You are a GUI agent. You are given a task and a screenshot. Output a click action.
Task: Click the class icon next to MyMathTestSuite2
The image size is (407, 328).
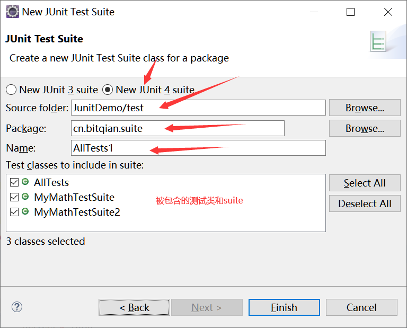[25, 212]
